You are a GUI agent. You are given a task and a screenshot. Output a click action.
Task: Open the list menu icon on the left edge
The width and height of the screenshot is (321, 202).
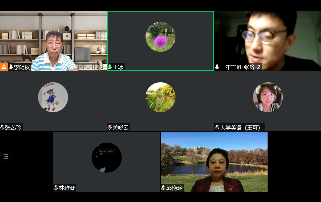click(x=6, y=157)
